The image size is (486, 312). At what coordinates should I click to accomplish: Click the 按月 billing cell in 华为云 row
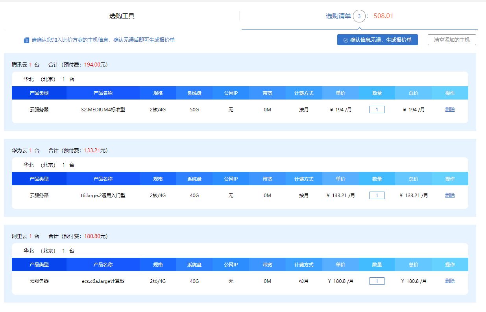click(x=304, y=196)
